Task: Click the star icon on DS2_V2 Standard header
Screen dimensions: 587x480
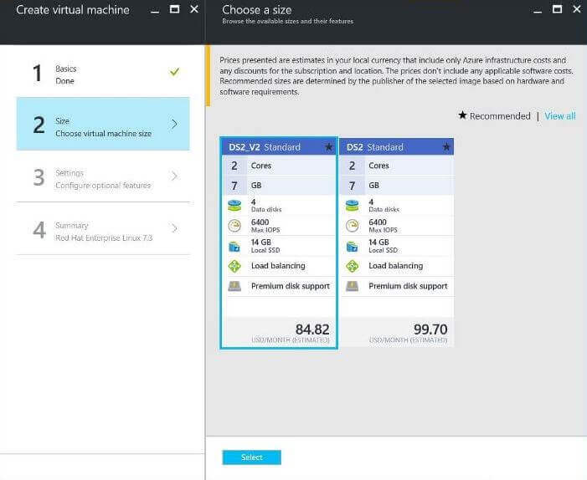Action: pos(329,147)
